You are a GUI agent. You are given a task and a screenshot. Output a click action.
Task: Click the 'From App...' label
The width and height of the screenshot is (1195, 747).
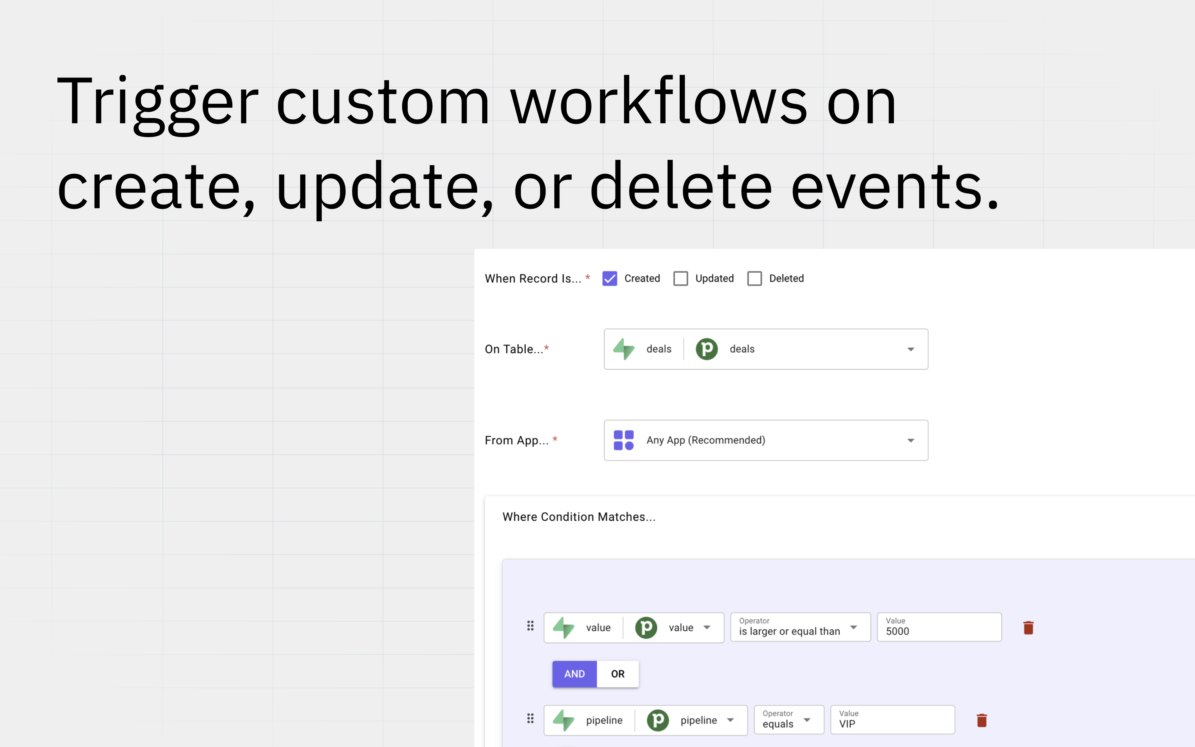[x=517, y=440]
